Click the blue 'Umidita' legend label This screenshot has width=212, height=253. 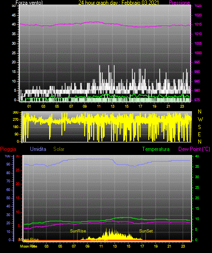(38, 149)
